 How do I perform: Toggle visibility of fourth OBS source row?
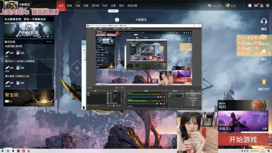click(122, 99)
